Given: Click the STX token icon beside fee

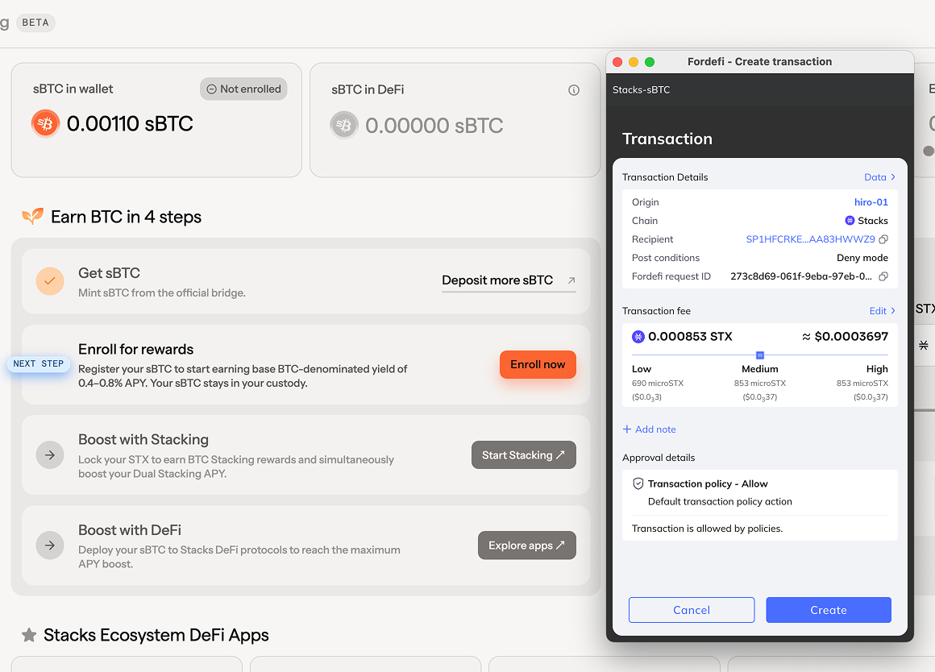Looking at the screenshot, I should [x=638, y=337].
